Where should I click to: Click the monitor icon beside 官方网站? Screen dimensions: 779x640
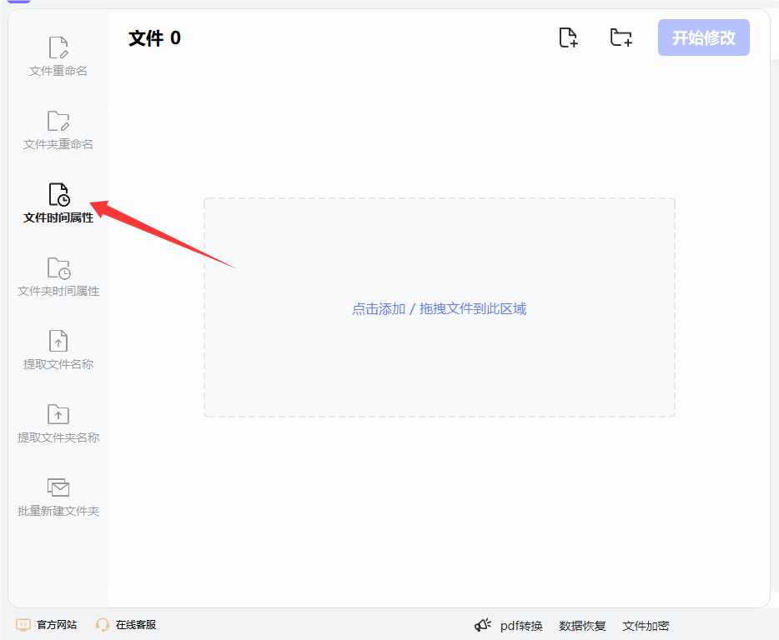(x=23, y=625)
